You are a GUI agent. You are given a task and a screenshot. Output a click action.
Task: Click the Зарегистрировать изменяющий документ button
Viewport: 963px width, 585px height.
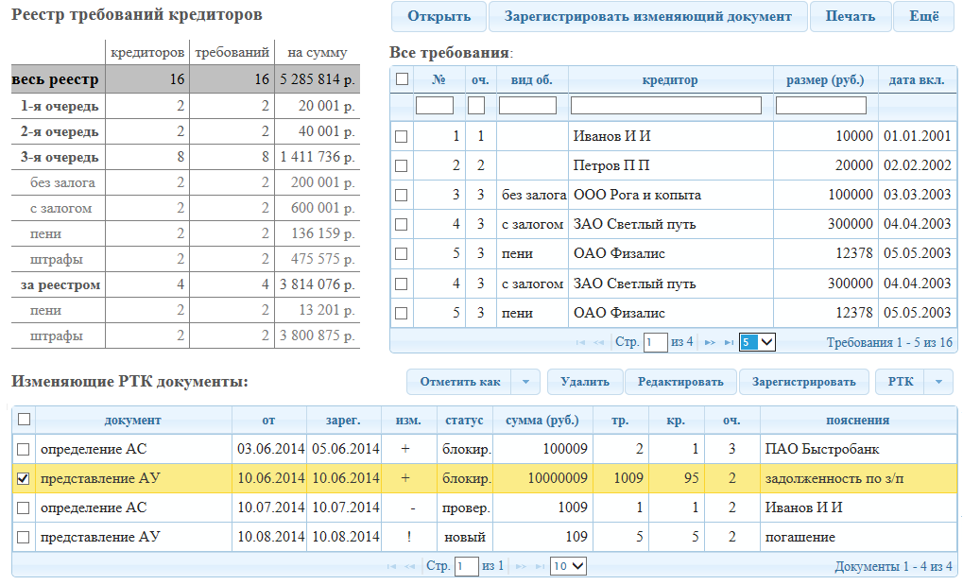647,17
